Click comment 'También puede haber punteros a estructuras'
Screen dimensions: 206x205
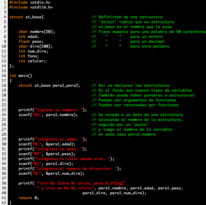[146, 95]
